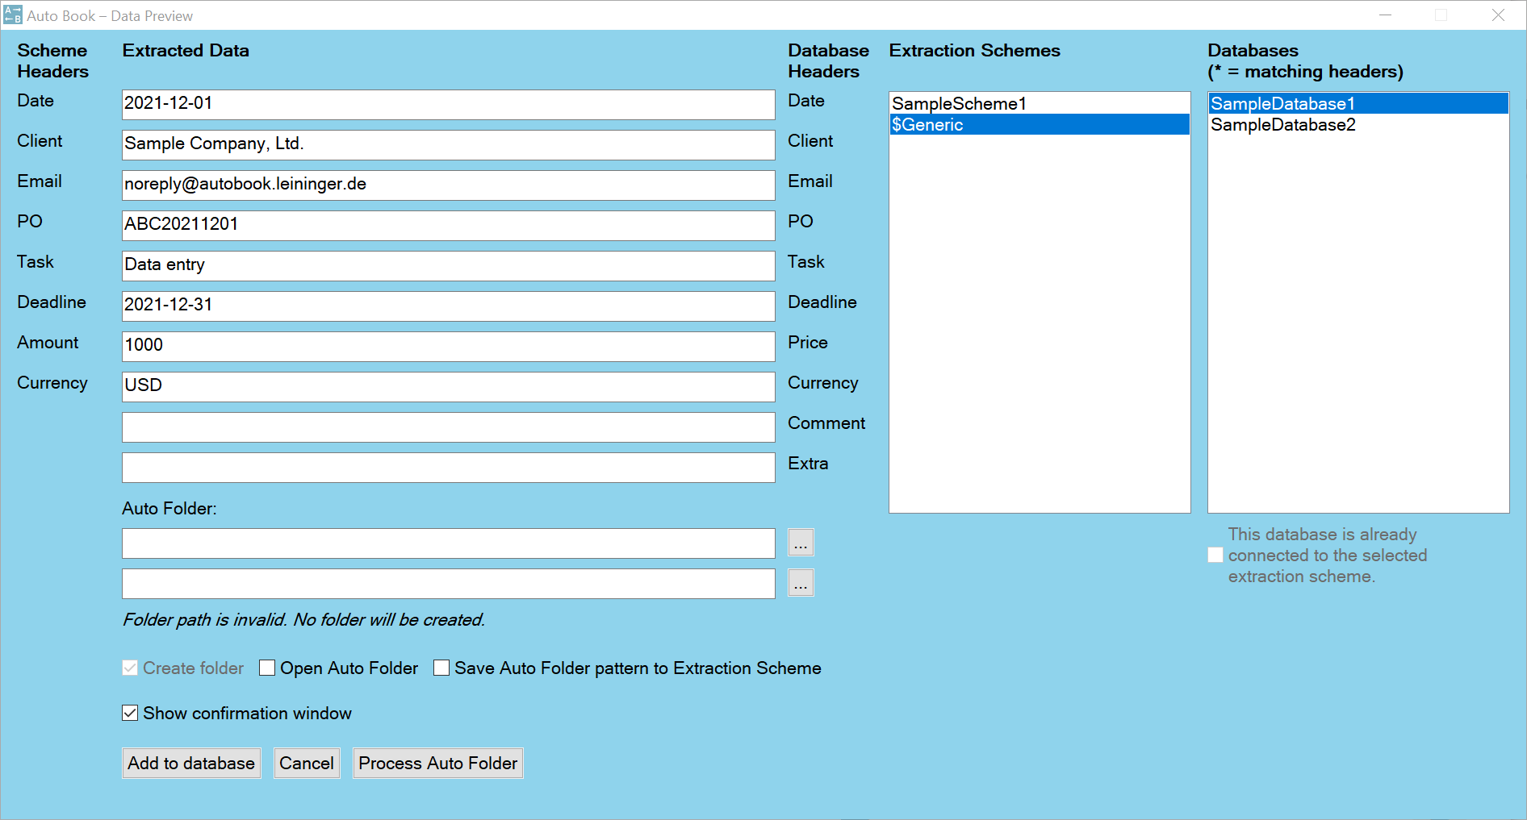Viewport: 1527px width, 820px height.
Task: Select the $Generic extraction scheme
Action: (x=927, y=124)
